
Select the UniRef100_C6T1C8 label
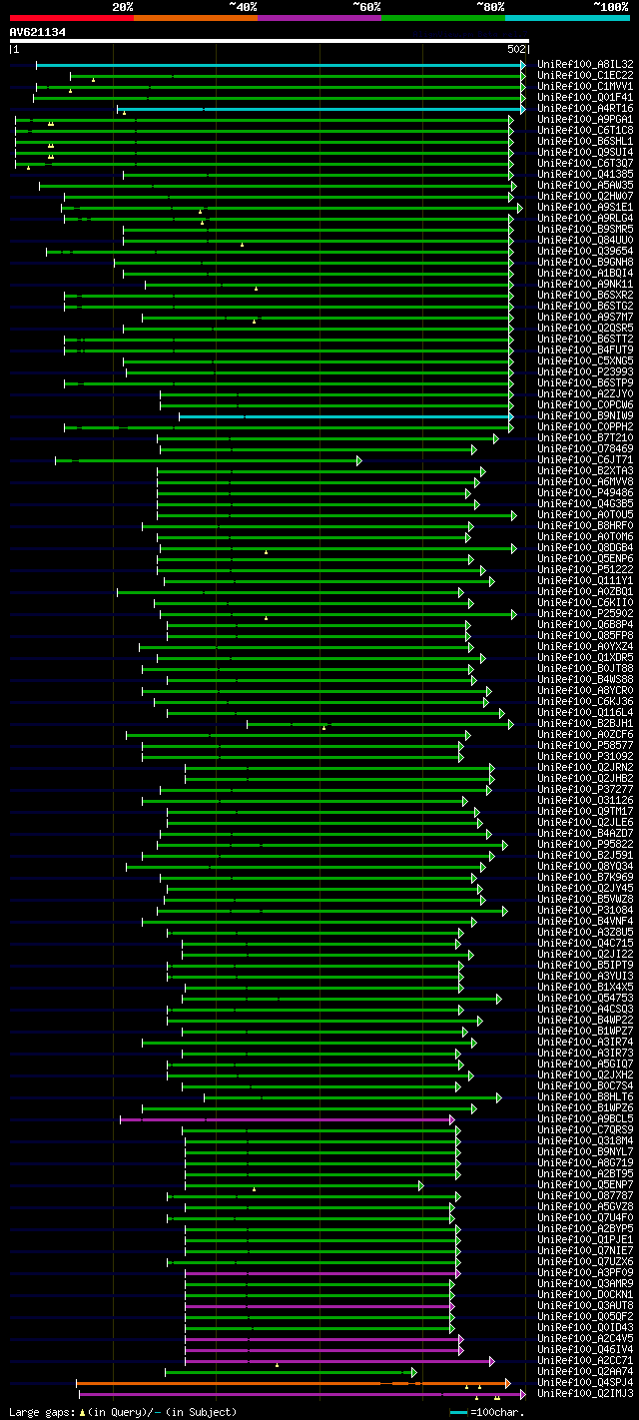[x=585, y=131]
